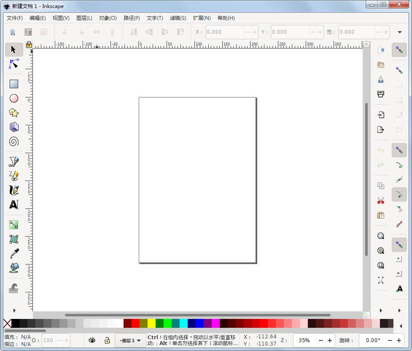Select the Calligraphy pen tool
Viewport: 412px width, 351px height.
click(13, 190)
